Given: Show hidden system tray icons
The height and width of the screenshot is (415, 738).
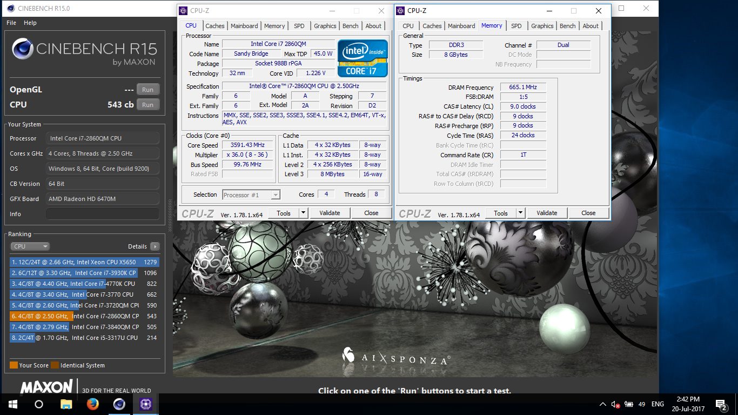Looking at the screenshot, I should click(603, 404).
